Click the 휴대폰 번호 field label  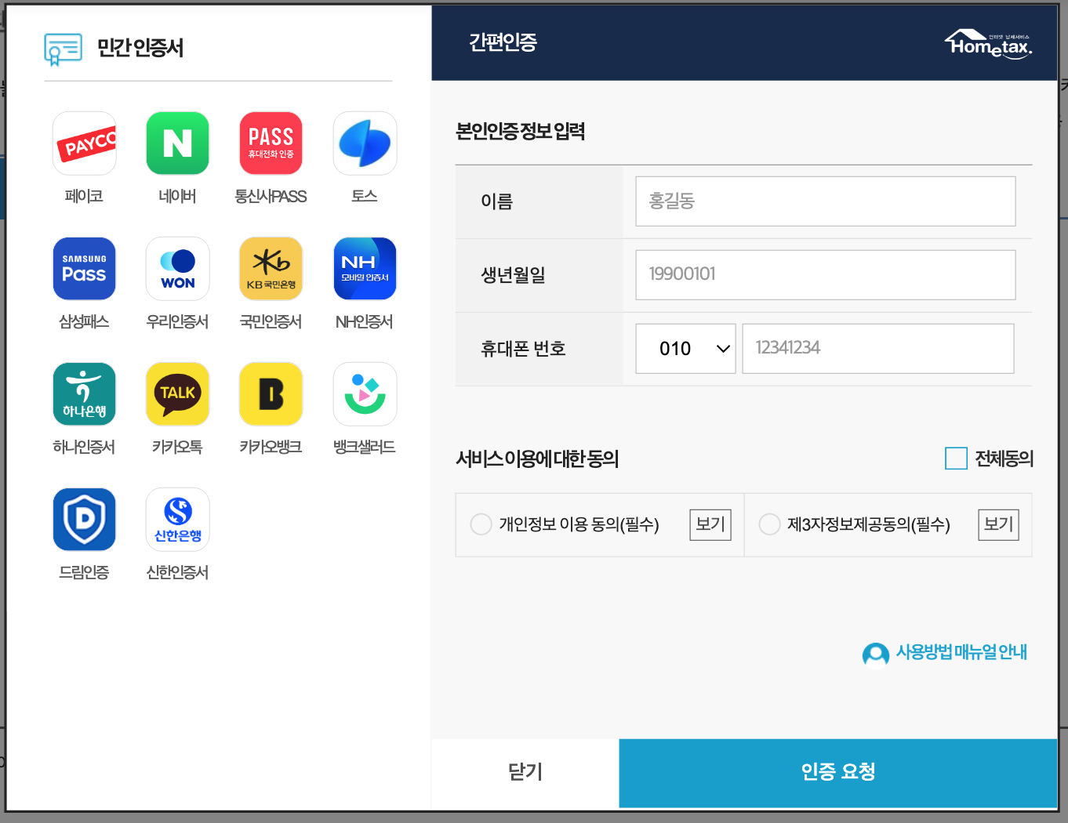[523, 349]
